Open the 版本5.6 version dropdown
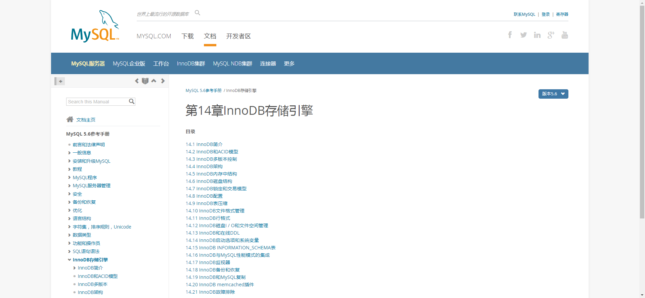This screenshot has height=298, width=645. point(553,94)
